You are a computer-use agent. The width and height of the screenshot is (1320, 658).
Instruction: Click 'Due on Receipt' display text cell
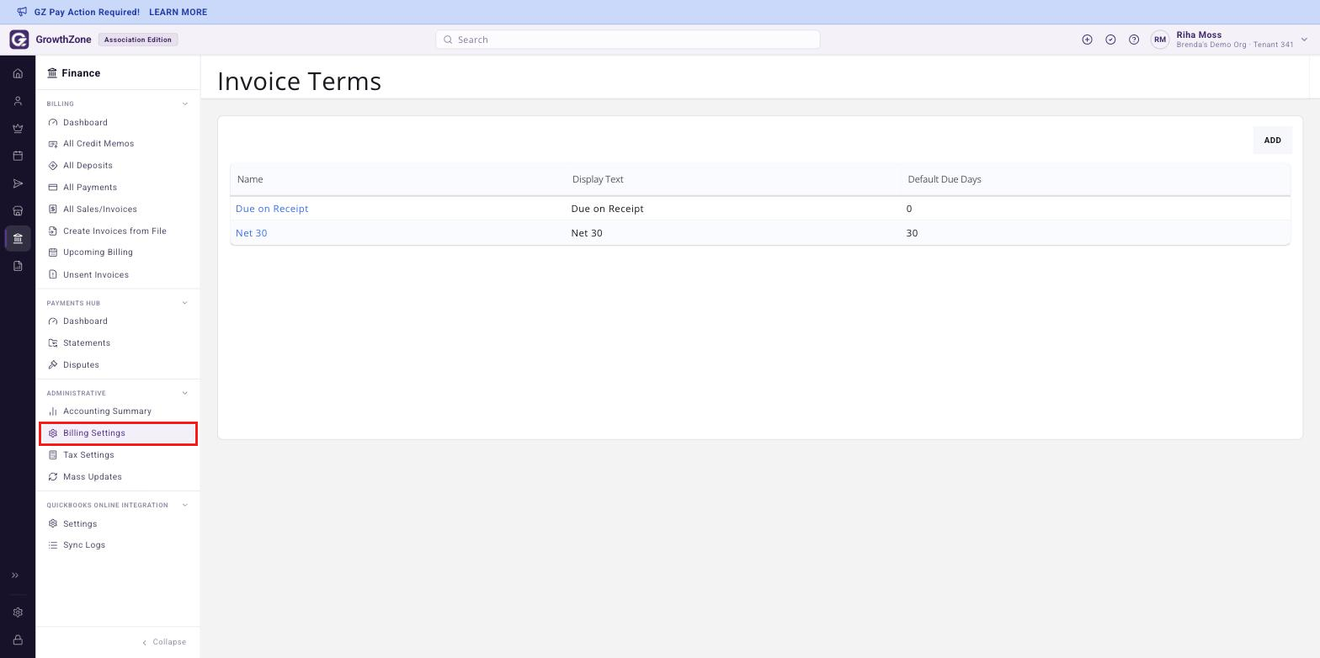click(x=607, y=209)
